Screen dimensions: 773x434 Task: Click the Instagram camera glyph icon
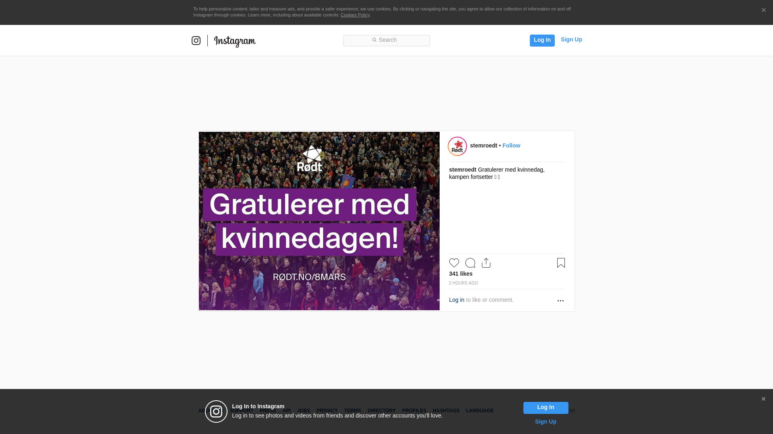196,41
